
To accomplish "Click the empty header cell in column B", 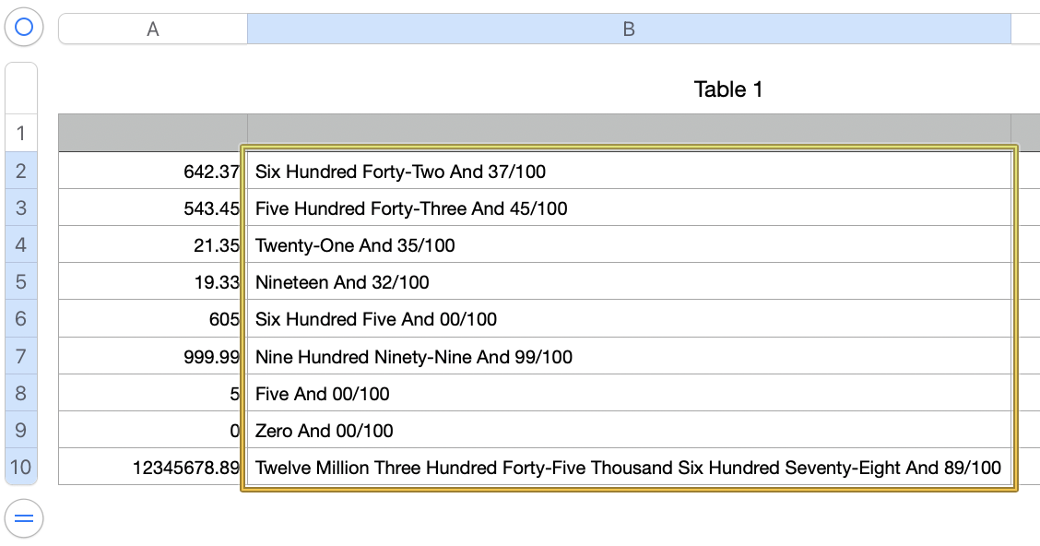I will [x=629, y=133].
